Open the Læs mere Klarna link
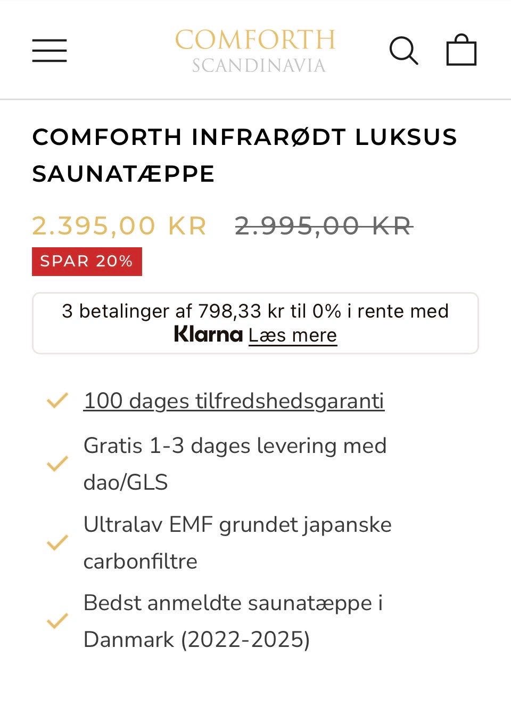This screenshot has width=511, height=705. pyautogui.click(x=293, y=335)
